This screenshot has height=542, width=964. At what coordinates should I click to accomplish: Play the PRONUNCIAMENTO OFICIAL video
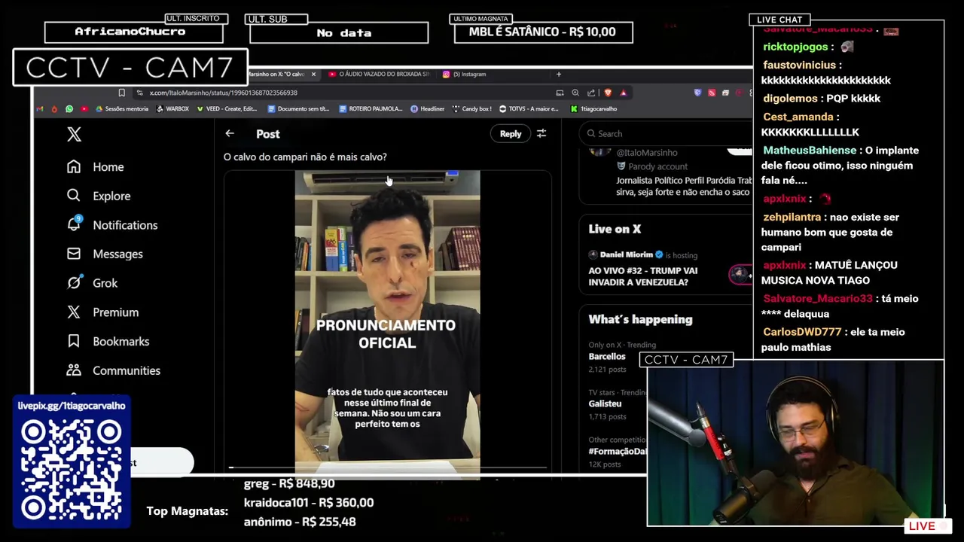tap(387, 324)
